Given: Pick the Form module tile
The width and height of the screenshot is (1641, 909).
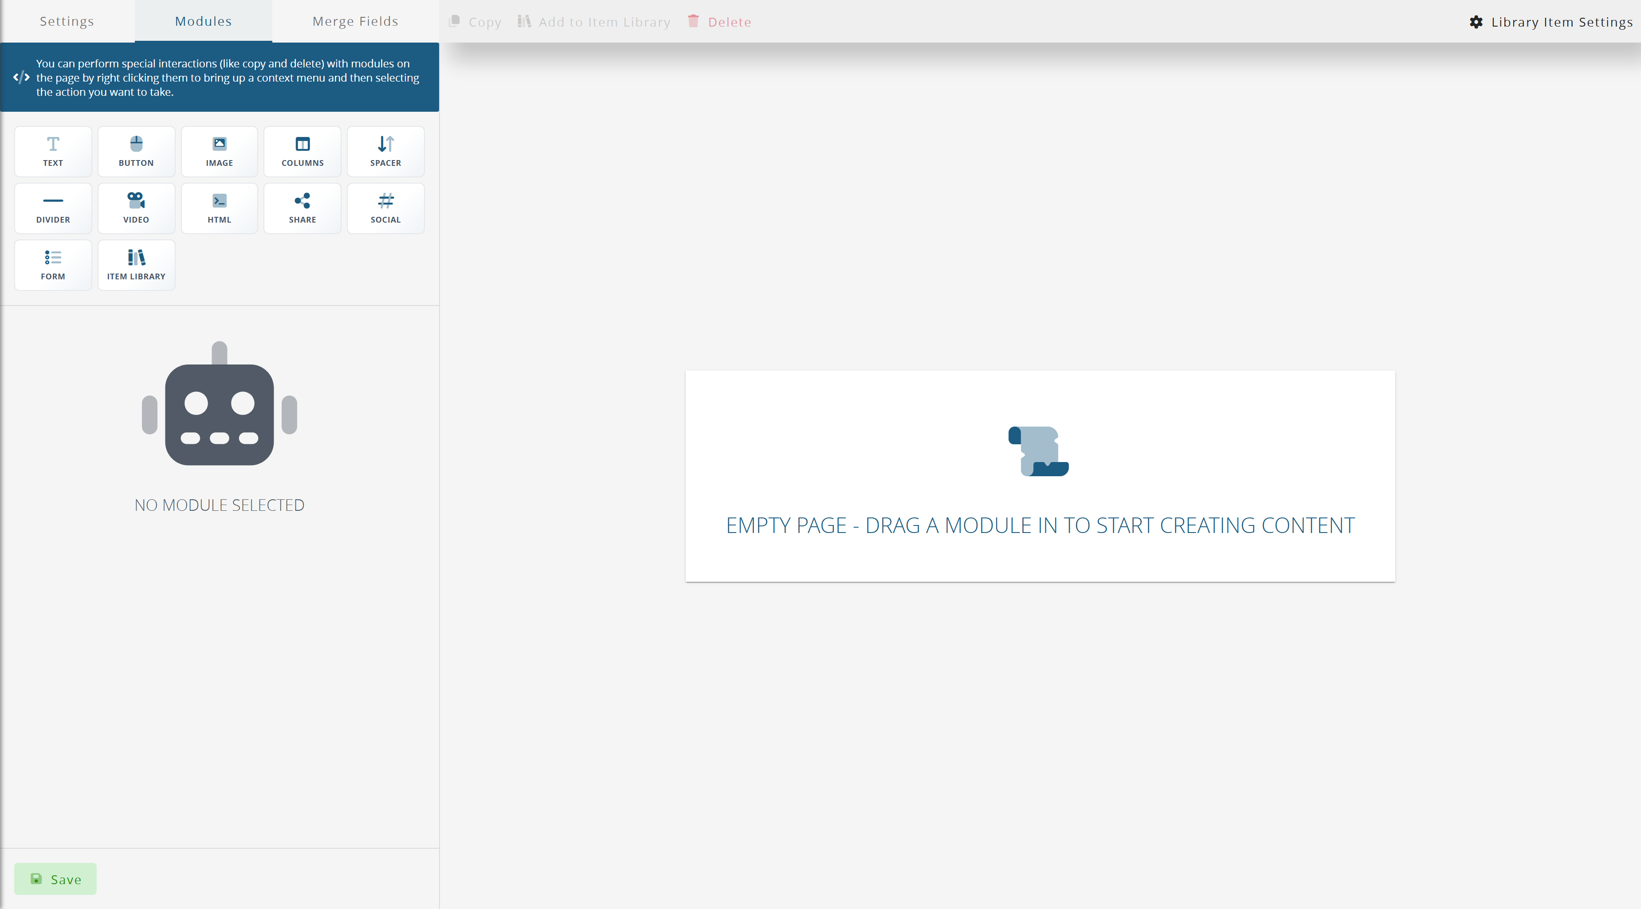Looking at the screenshot, I should [x=53, y=265].
